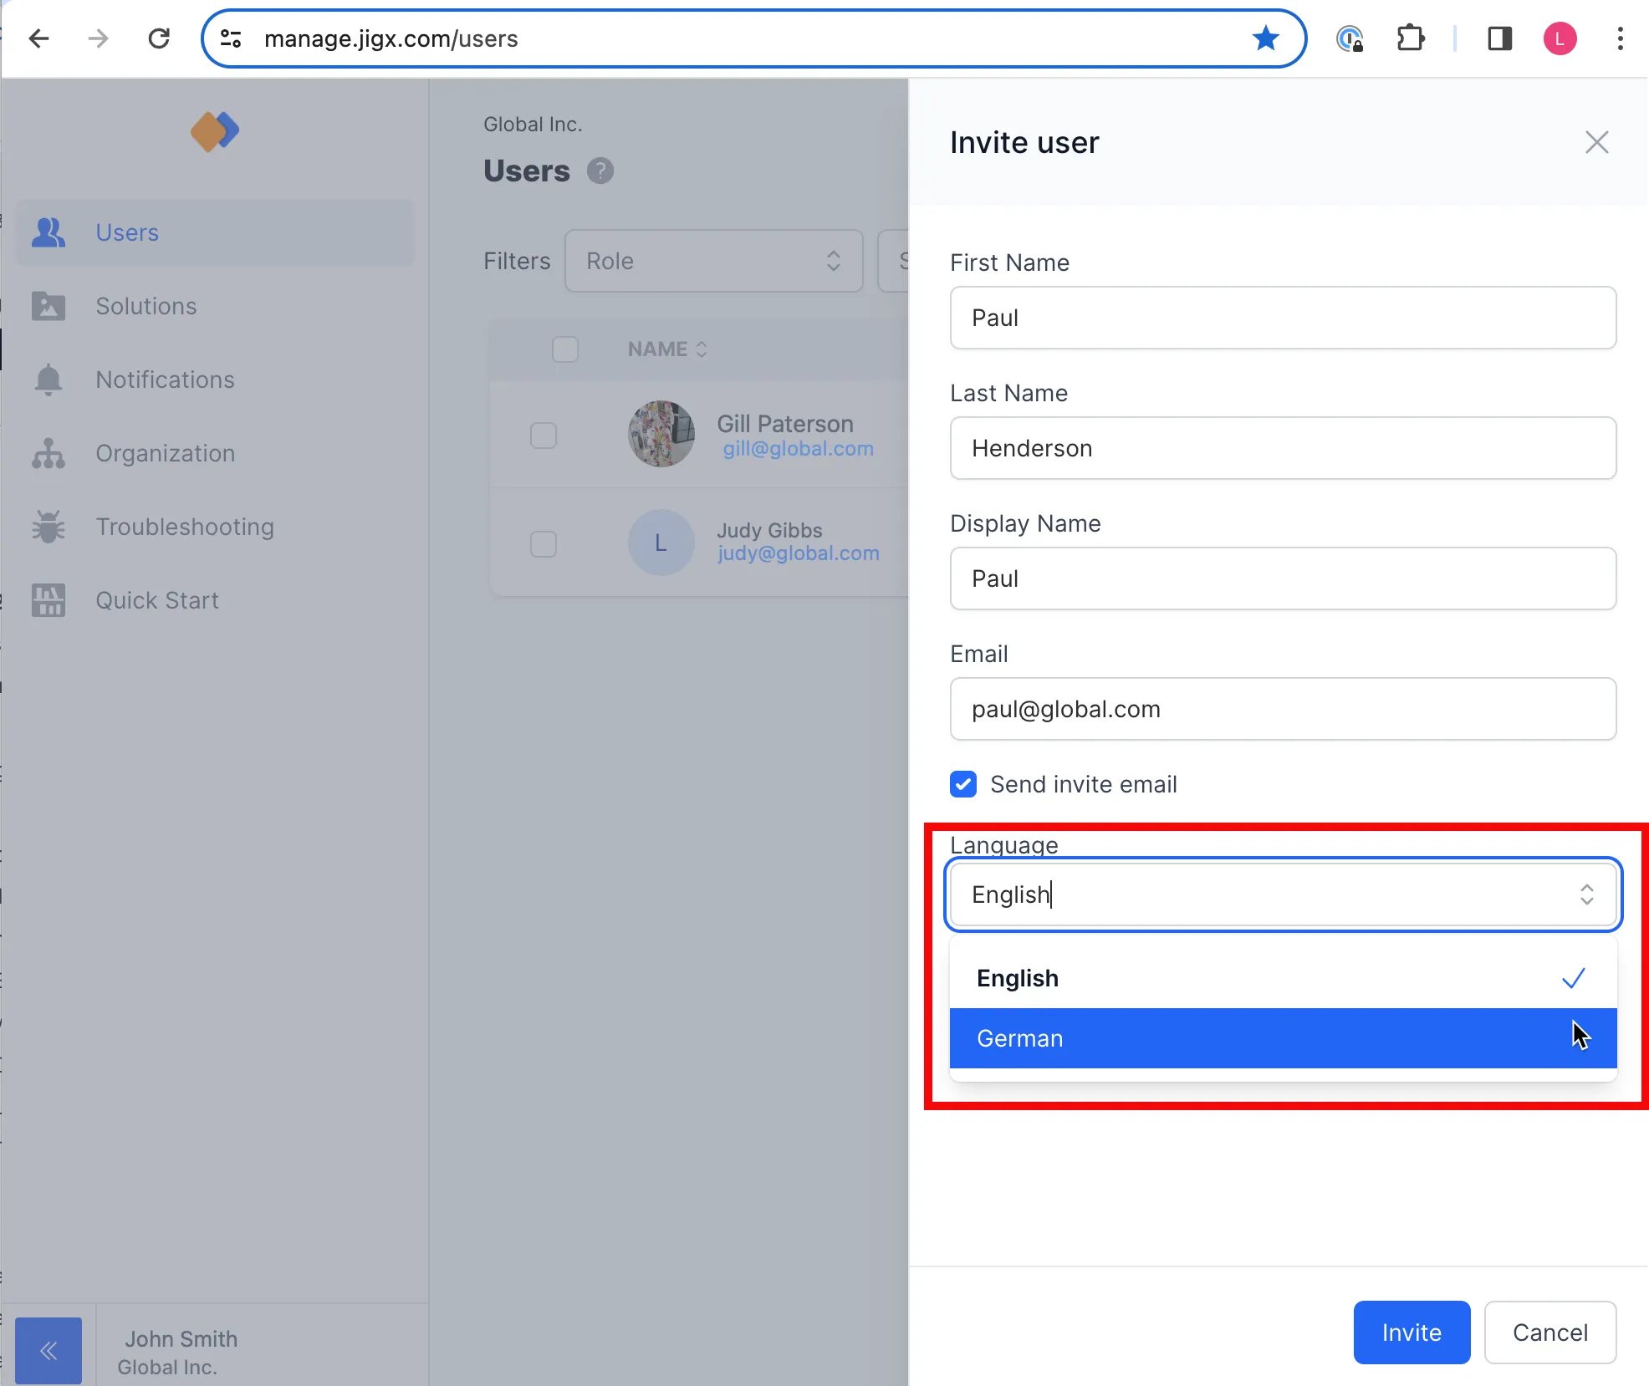Click the Gill Paterson user thumbnail

(661, 433)
